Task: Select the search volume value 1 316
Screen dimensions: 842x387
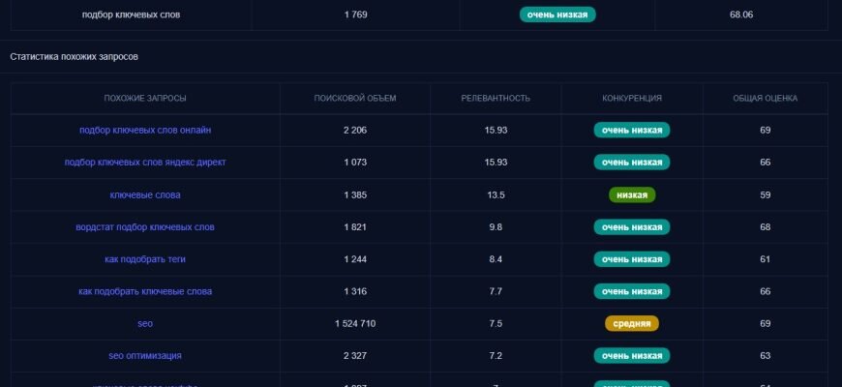Action: coord(355,291)
